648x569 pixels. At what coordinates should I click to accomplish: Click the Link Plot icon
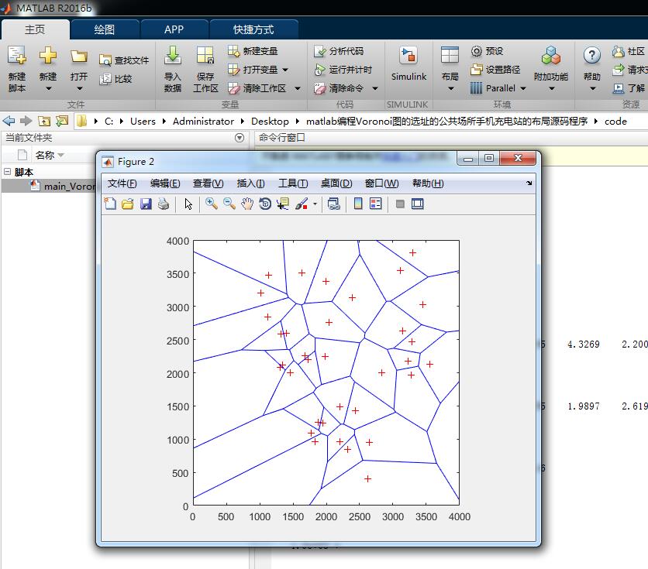333,204
